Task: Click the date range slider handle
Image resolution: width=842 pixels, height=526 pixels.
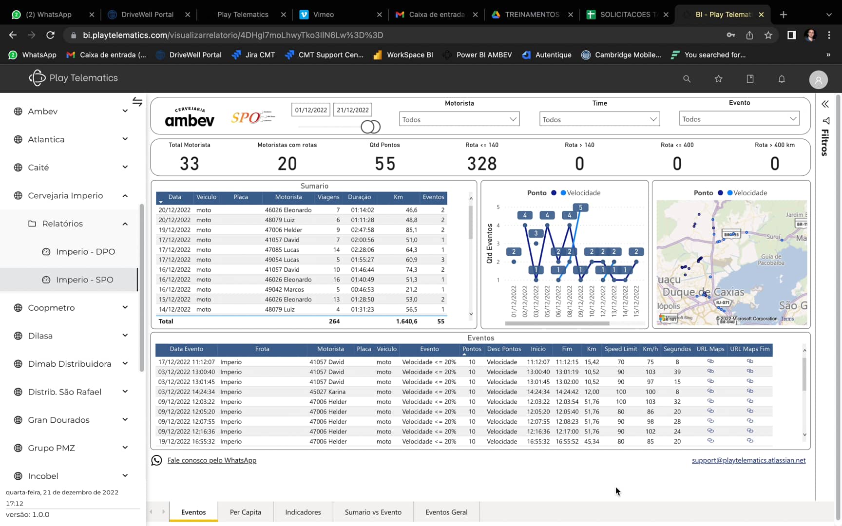Action: click(370, 127)
